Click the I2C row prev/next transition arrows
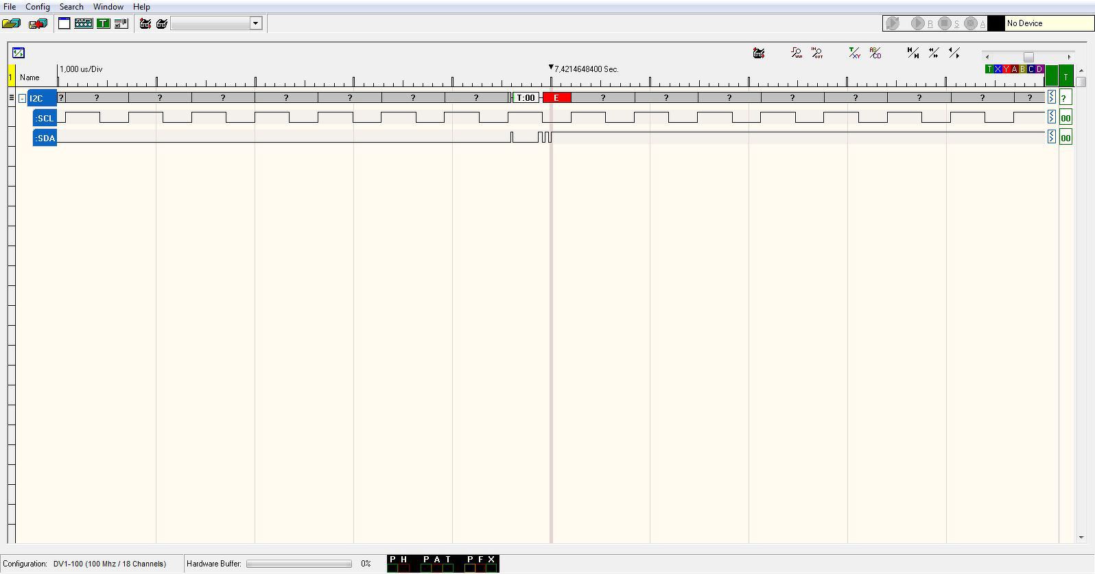 pyautogui.click(x=1051, y=97)
